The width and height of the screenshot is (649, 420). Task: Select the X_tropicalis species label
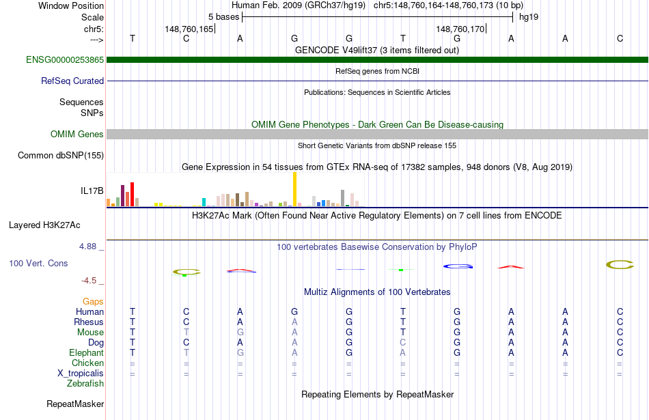[81, 374]
